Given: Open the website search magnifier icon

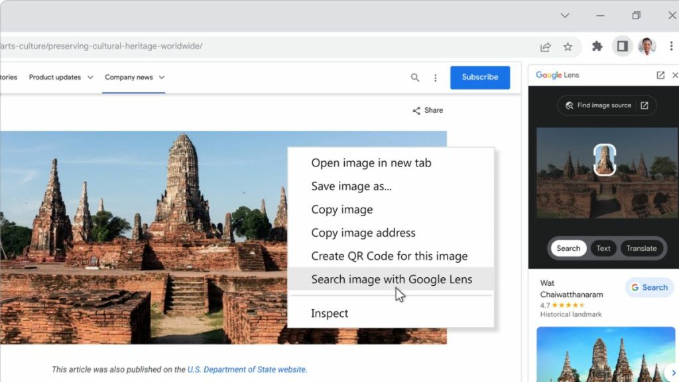Looking at the screenshot, I should 415,78.
